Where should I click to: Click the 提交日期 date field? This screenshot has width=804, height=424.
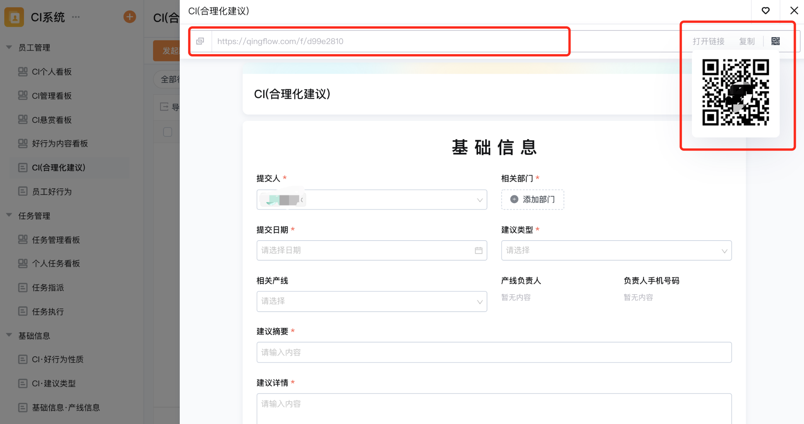371,251
